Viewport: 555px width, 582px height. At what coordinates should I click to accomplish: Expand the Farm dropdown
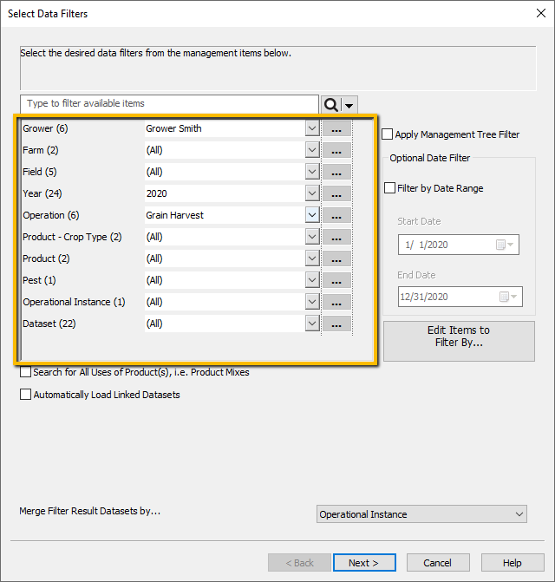[x=312, y=150]
